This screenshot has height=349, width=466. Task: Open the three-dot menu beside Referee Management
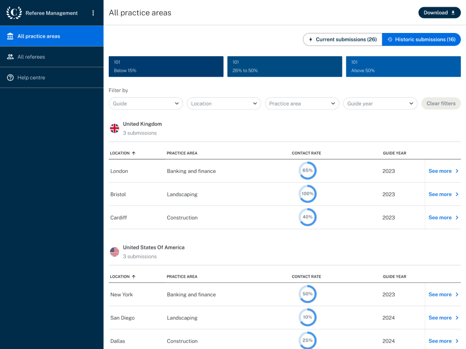(93, 13)
